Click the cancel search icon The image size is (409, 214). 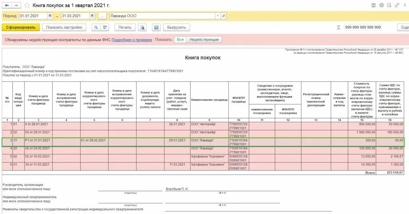tap(105, 27)
